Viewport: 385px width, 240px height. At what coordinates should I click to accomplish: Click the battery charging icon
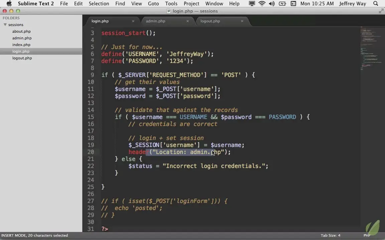coord(282,4)
